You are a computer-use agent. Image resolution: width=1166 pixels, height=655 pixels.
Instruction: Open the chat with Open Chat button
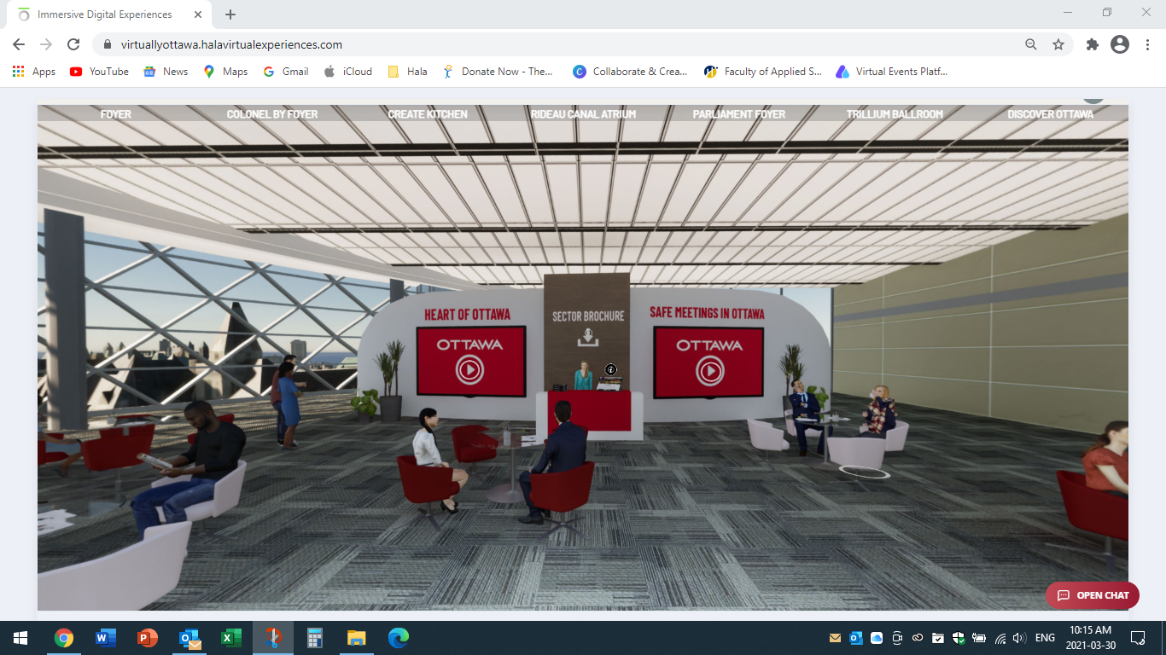pos(1093,595)
